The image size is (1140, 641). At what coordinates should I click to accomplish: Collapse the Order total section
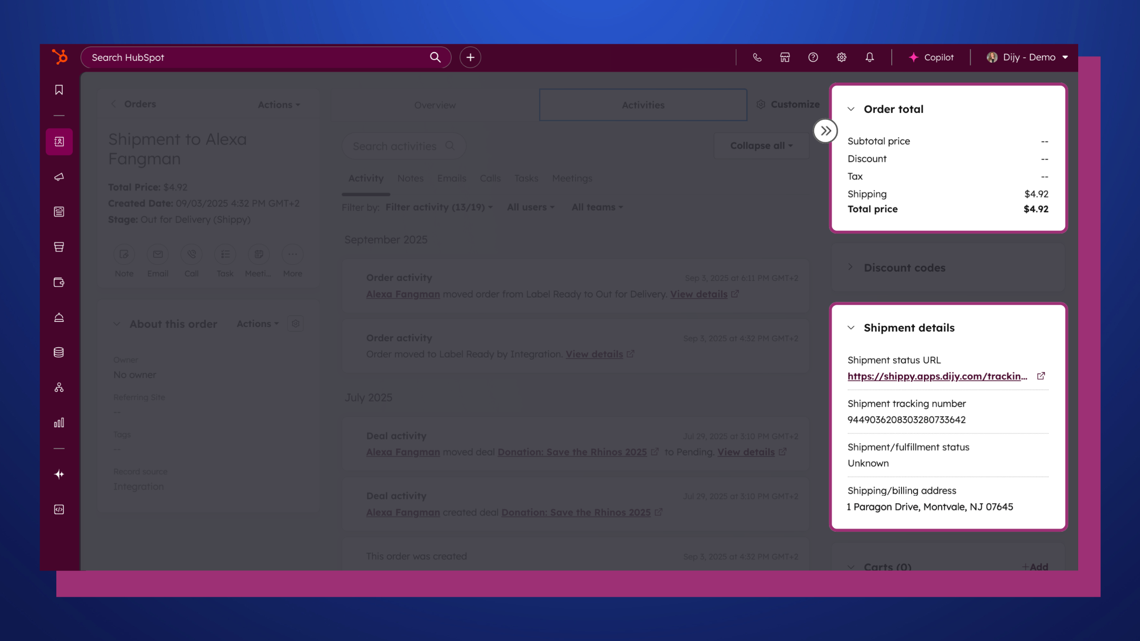tap(851, 109)
